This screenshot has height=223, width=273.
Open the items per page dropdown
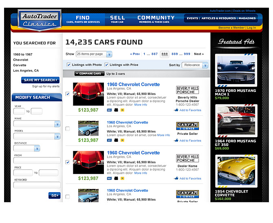pyautogui.click(x=95, y=54)
